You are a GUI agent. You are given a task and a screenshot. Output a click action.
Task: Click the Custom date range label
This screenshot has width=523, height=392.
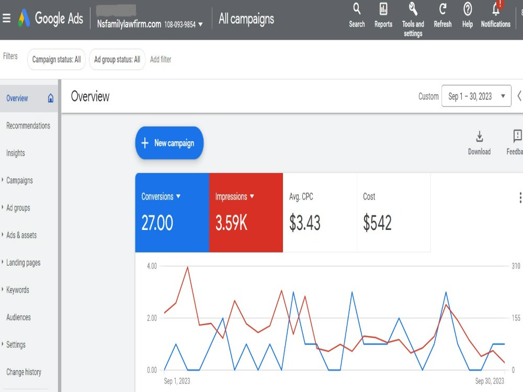[x=428, y=96]
